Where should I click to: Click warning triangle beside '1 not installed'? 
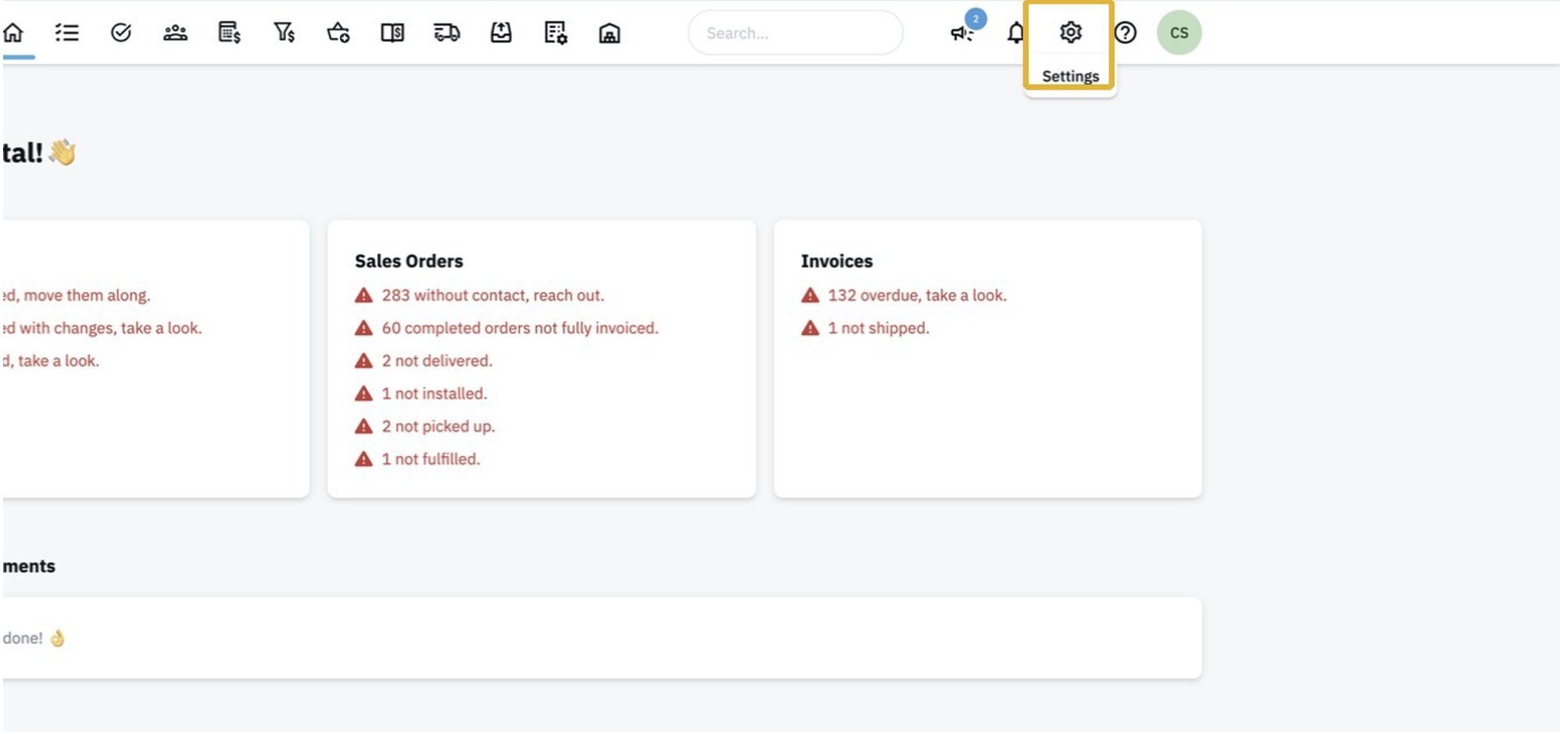(x=363, y=394)
